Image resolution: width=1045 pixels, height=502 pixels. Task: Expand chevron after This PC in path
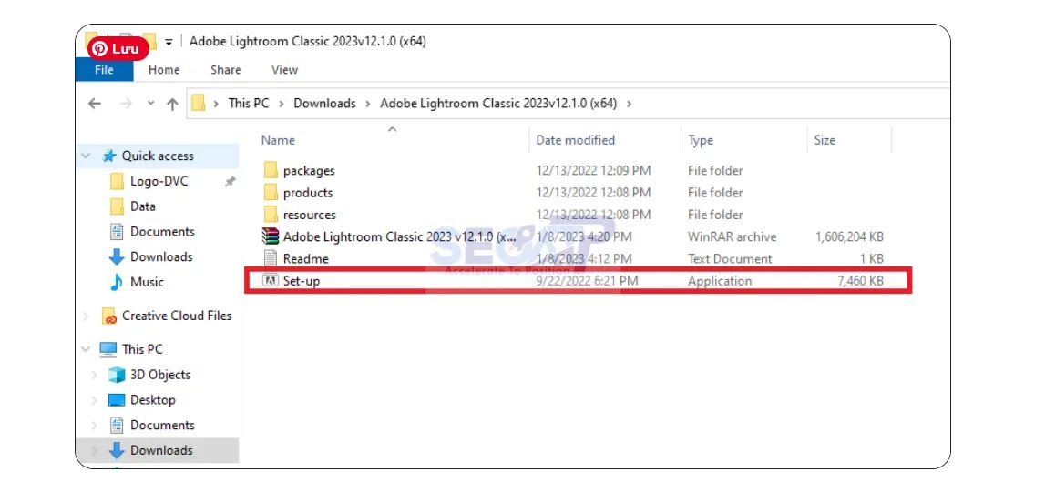click(x=282, y=104)
